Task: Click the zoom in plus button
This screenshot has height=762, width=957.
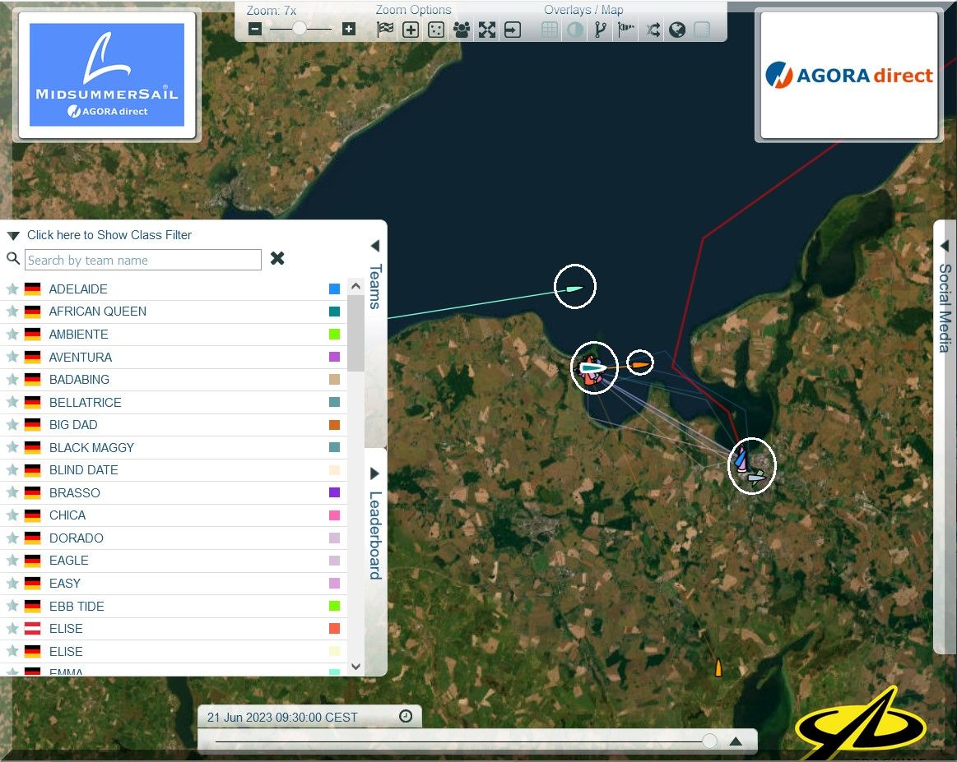Action: [349, 30]
